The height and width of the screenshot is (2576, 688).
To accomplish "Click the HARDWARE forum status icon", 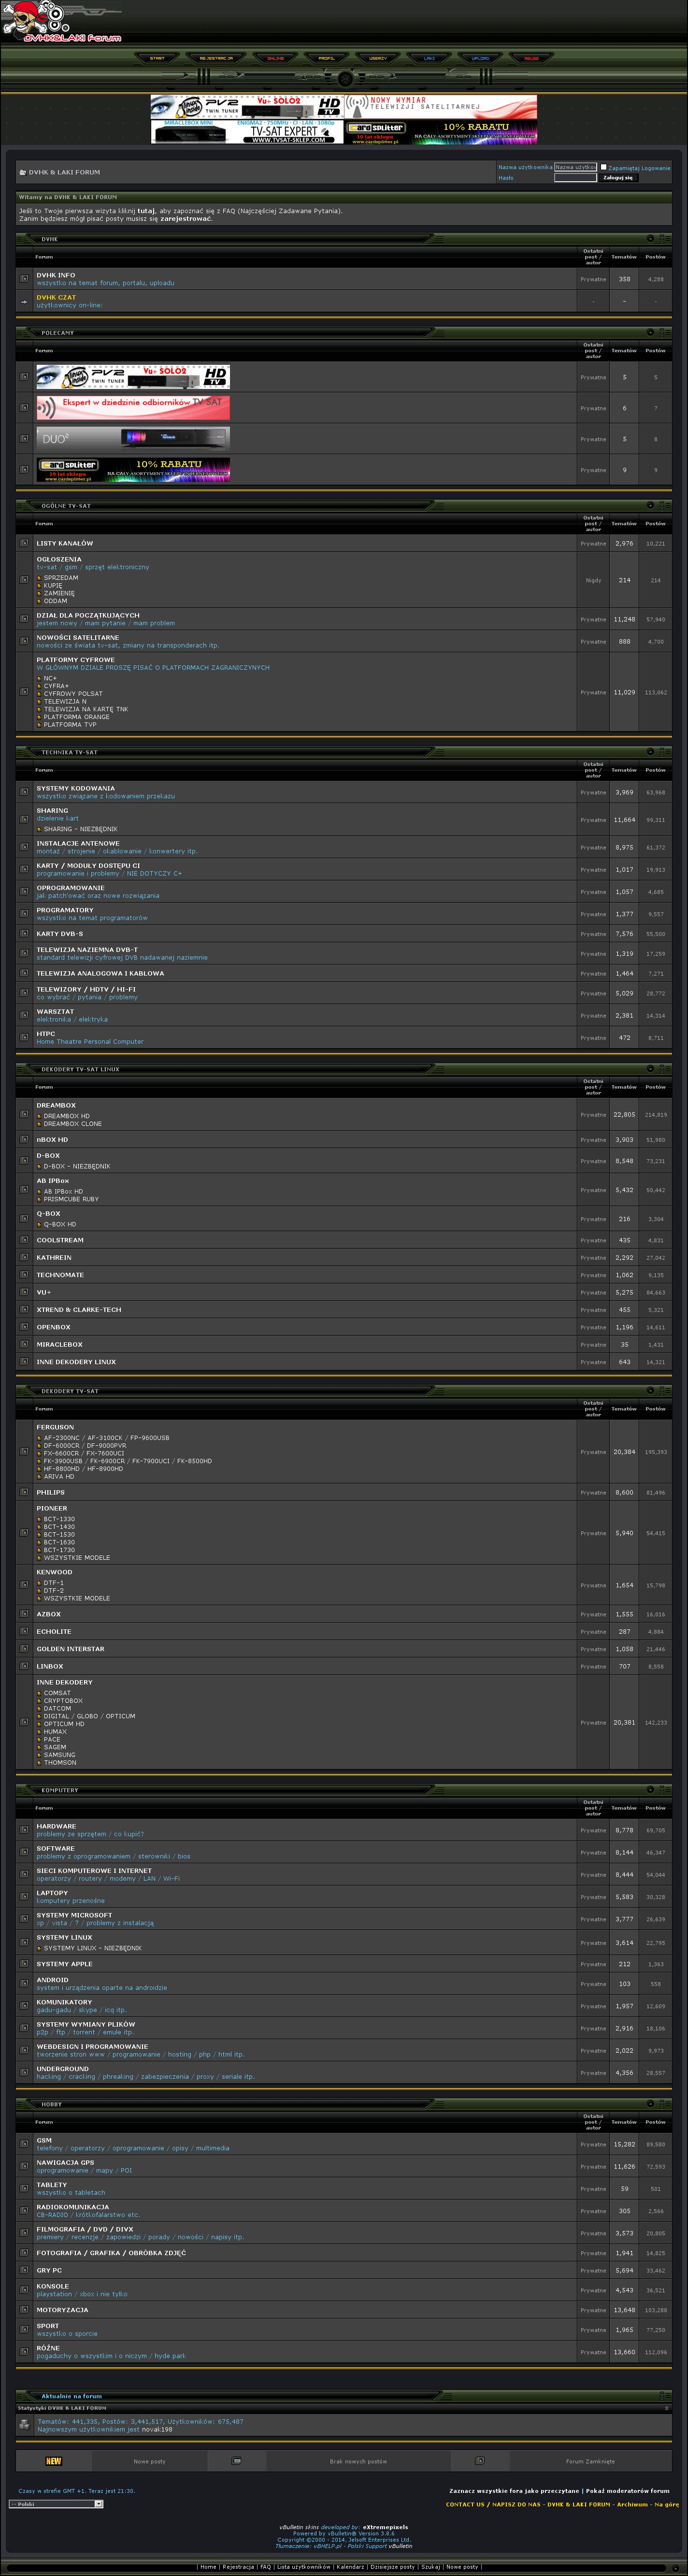I will click(x=24, y=1830).
